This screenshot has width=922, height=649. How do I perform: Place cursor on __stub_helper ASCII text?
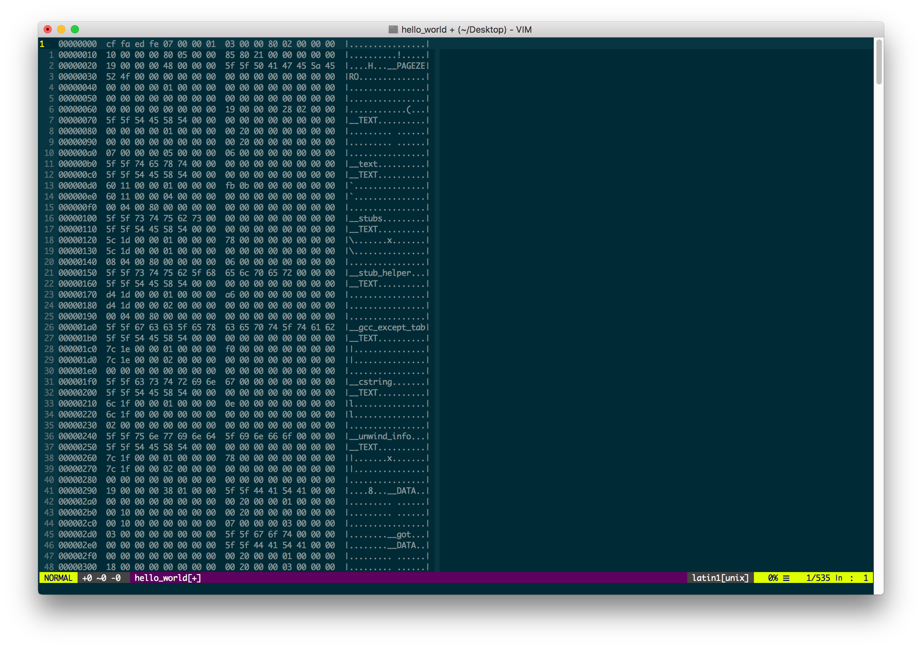point(380,273)
